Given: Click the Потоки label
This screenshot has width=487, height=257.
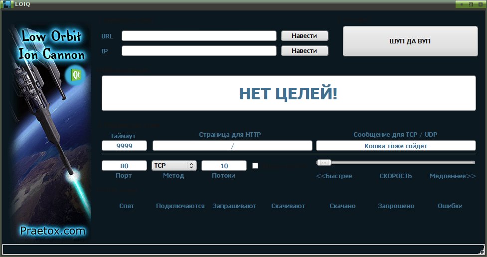Looking at the screenshot, I should pyautogui.click(x=223, y=175).
